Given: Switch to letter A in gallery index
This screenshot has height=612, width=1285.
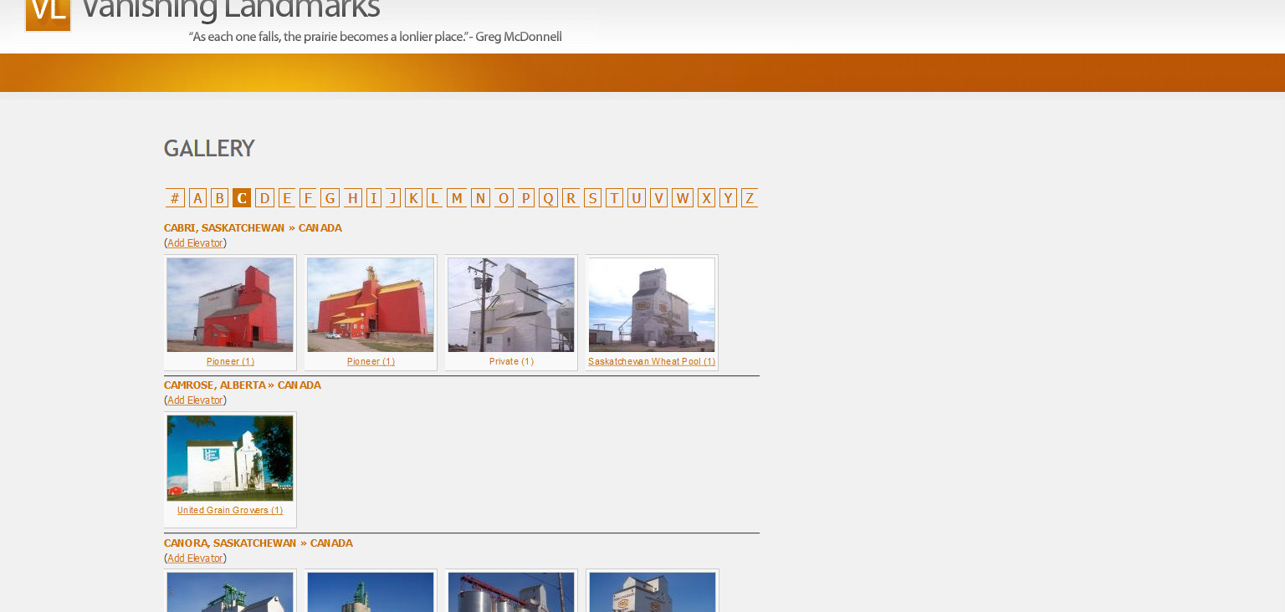Looking at the screenshot, I should pos(197,198).
